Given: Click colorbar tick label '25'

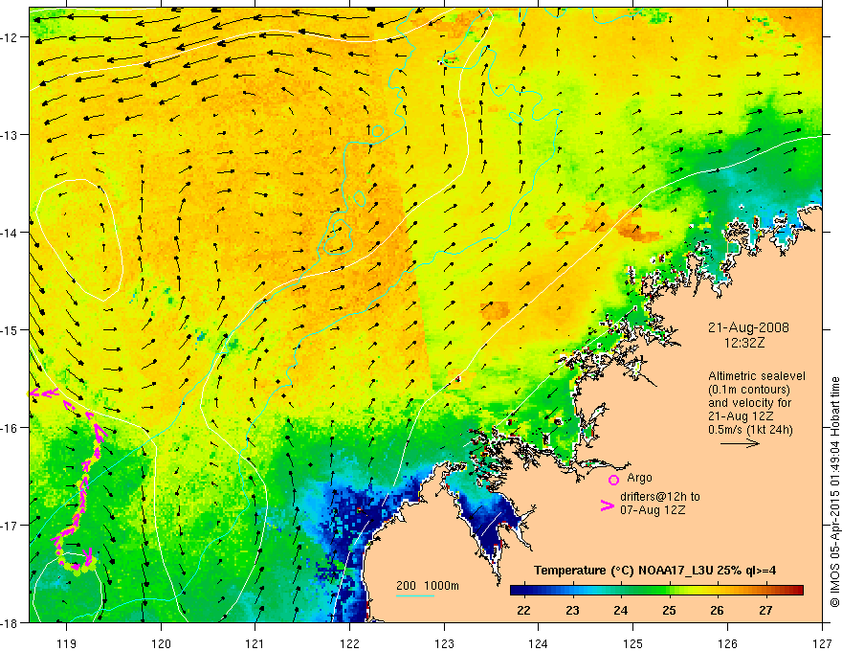Looking at the screenshot, I should point(669,610).
